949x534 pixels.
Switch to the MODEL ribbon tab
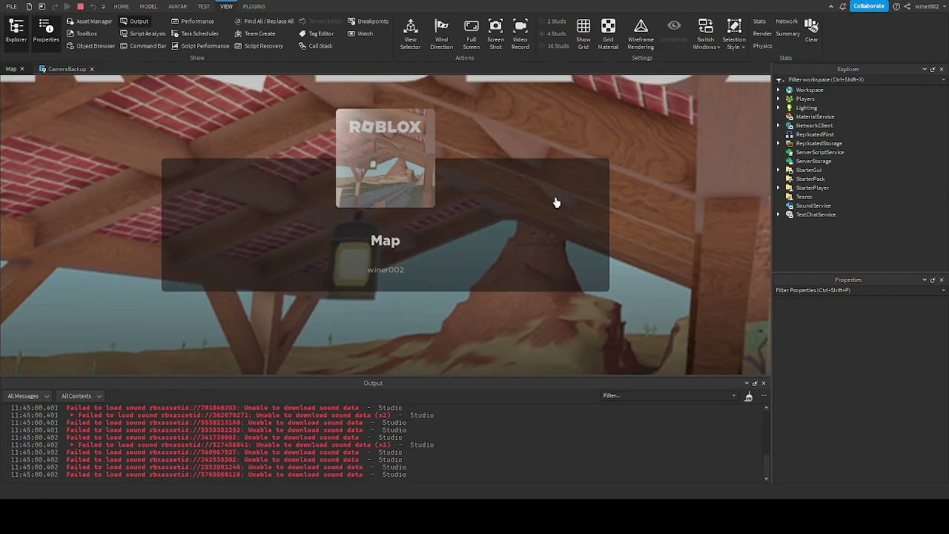(x=148, y=7)
